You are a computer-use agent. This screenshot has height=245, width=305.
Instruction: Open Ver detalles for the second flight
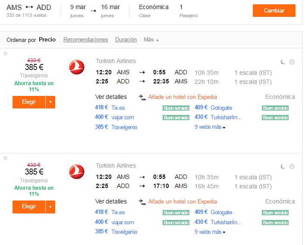(x=111, y=201)
